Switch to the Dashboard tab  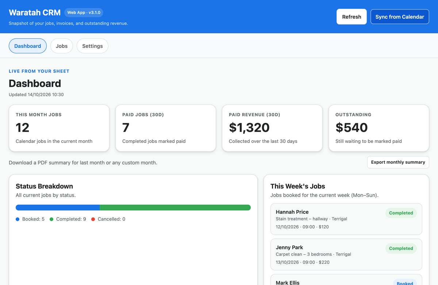[28, 46]
